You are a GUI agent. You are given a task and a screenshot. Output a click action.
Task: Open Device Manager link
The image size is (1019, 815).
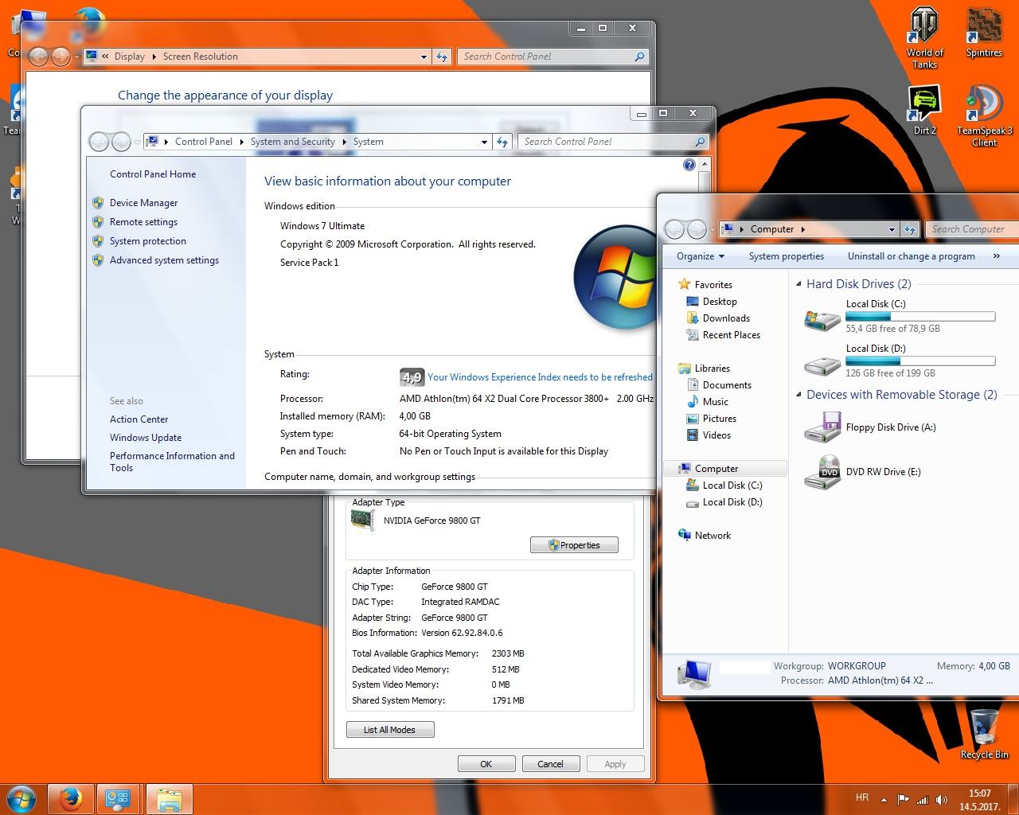[143, 203]
